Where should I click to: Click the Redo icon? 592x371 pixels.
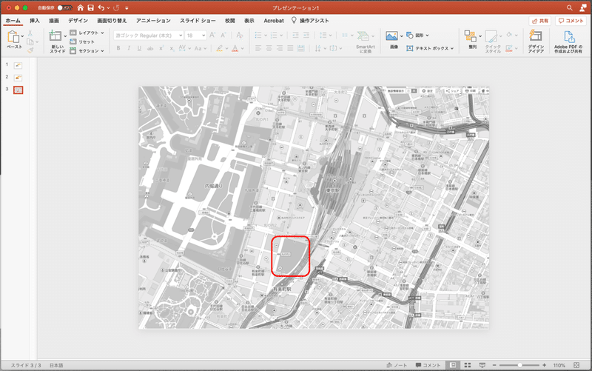click(116, 7)
